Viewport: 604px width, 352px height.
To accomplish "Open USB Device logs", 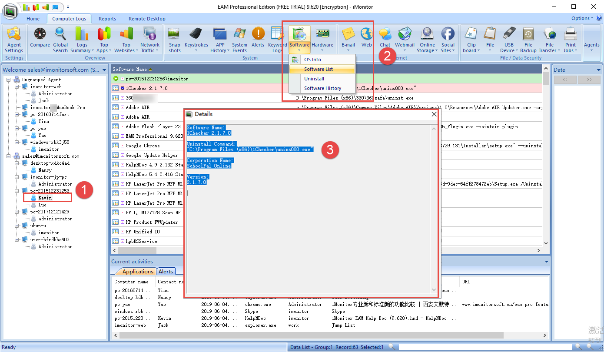I will click(x=509, y=40).
